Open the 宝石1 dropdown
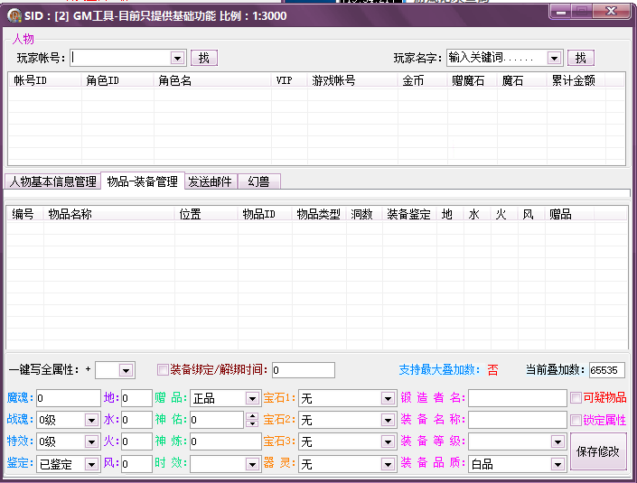The width and height of the screenshot is (637, 483). [x=388, y=398]
